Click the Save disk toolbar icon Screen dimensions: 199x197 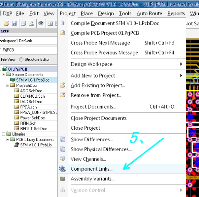14,23
